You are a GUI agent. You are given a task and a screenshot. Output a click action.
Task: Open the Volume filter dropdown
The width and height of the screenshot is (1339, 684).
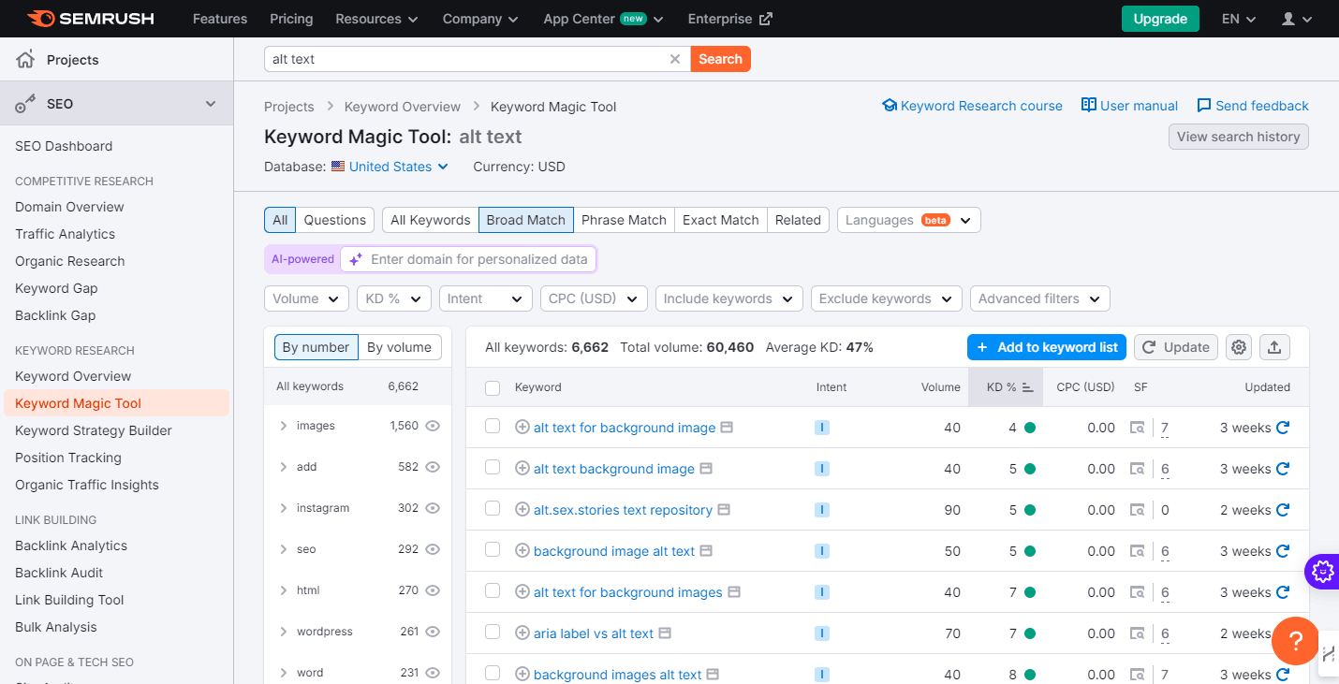pyautogui.click(x=306, y=298)
